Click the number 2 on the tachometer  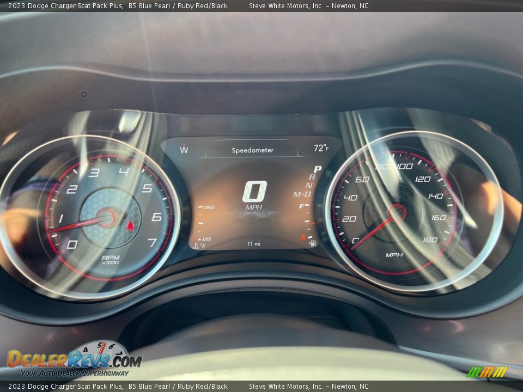pyautogui.click(x=72, y=189)
